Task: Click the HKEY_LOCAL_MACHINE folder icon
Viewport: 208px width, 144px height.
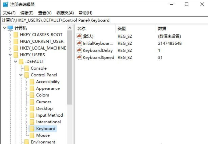Action: pyautogui.click(x=16, y=48)
